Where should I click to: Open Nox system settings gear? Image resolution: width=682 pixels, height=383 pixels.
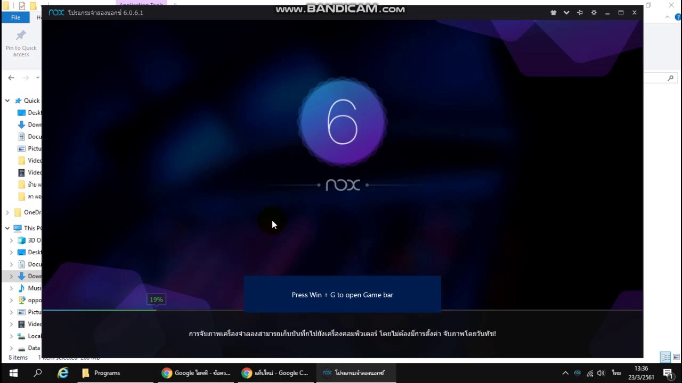pyautogui.click(x=594, y=13)
